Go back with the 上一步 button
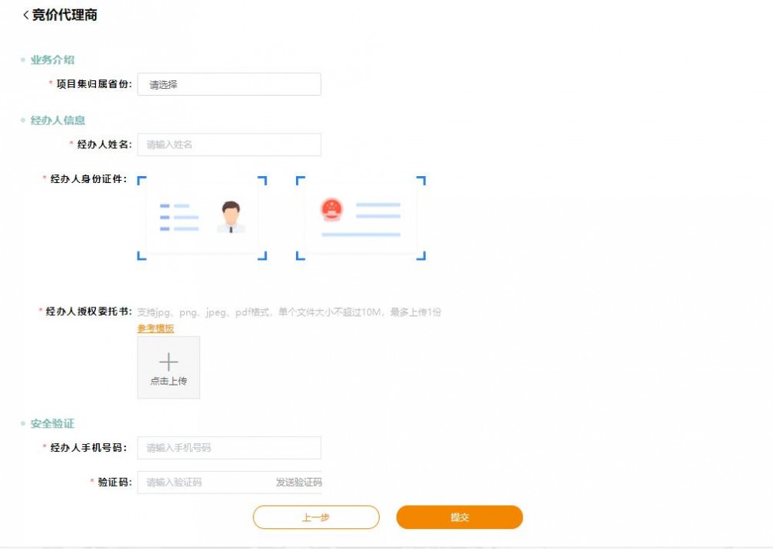 pyautogui.click(x=316, y=517)
